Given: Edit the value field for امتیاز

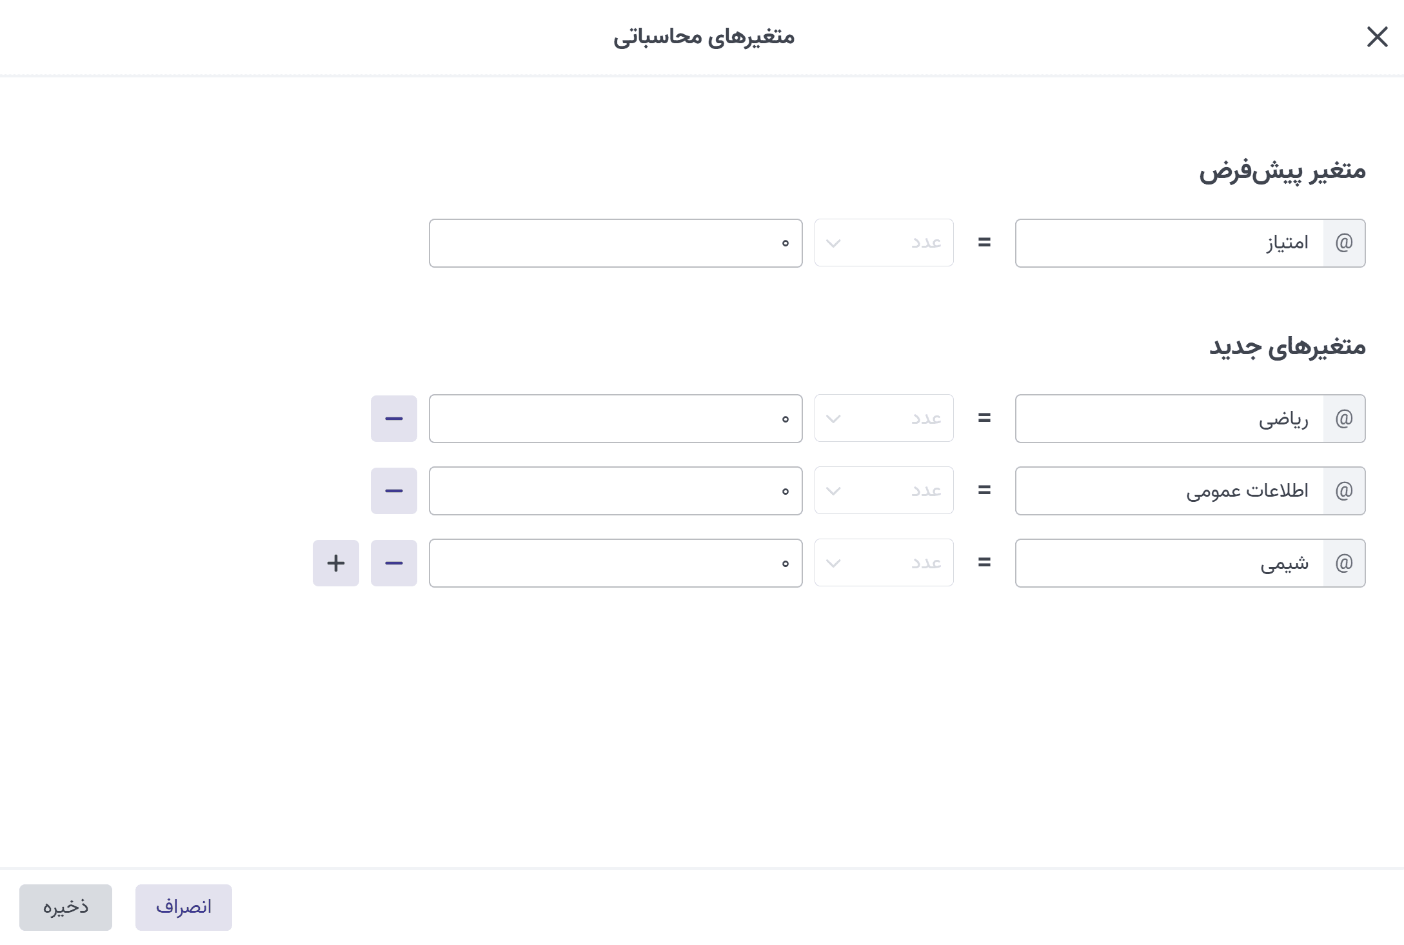Looking at the screenshot, I should [x=615, y=243].
